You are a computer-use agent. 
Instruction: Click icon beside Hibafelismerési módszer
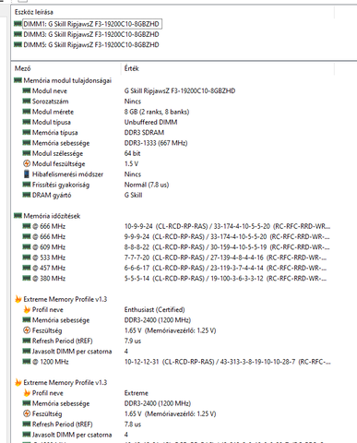(27, 174)
